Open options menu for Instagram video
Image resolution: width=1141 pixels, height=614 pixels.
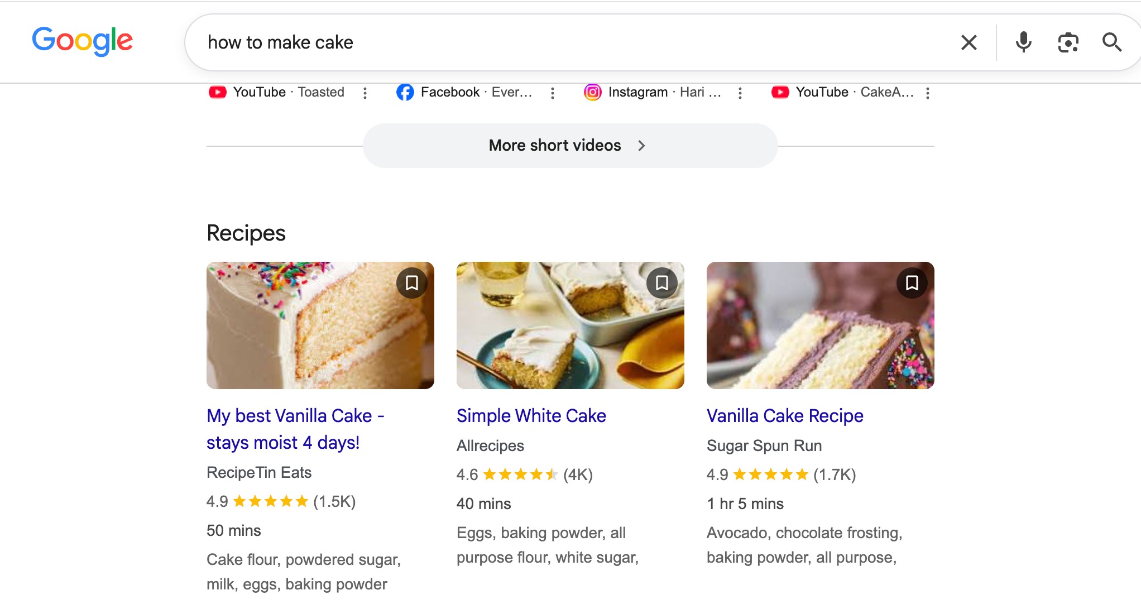pyautogui.click(x=740, y=93)
